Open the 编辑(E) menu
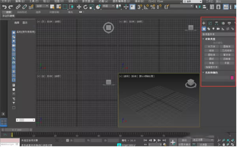237x147 pixels. tap(20, 1)
